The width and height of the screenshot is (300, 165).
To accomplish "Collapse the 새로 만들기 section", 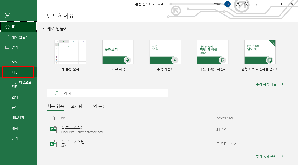I will [x=43, y=29].
